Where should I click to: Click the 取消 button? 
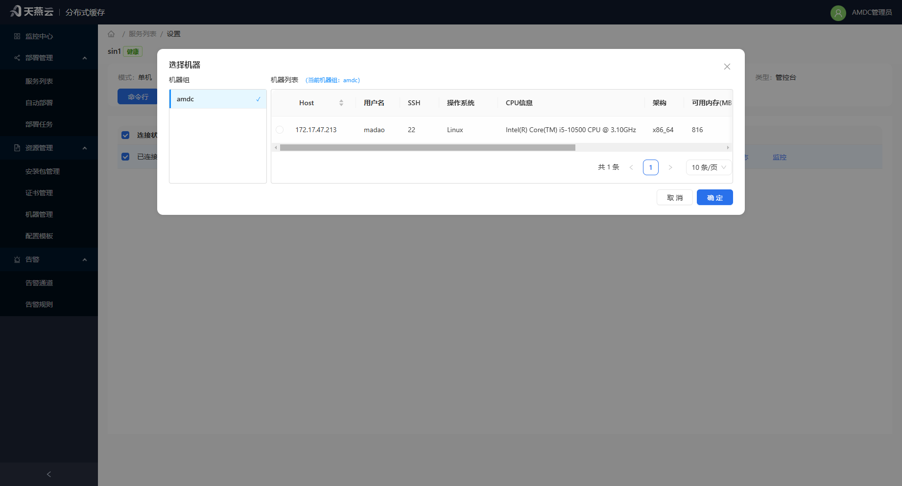(675, 197)
